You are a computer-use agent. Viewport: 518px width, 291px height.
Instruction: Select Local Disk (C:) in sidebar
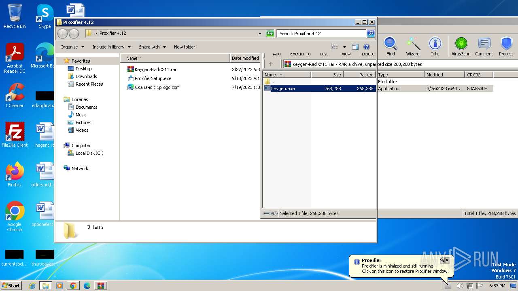pos(85,153)
